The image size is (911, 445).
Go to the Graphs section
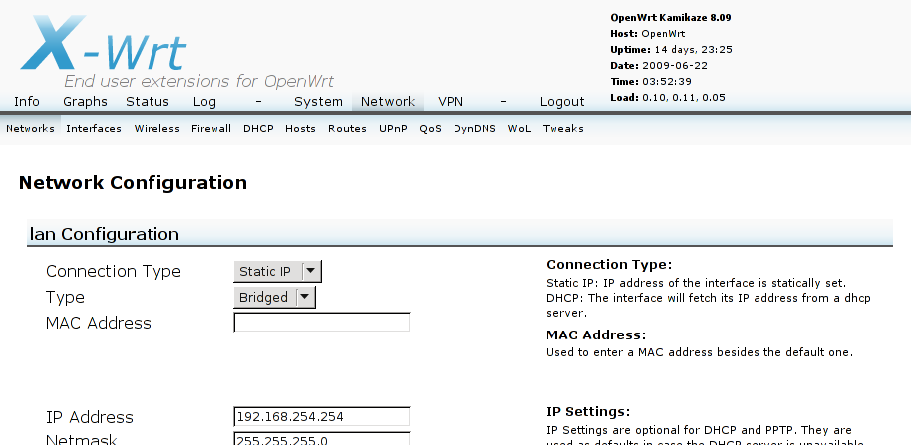pyautogui.click(x=85, y=102)
